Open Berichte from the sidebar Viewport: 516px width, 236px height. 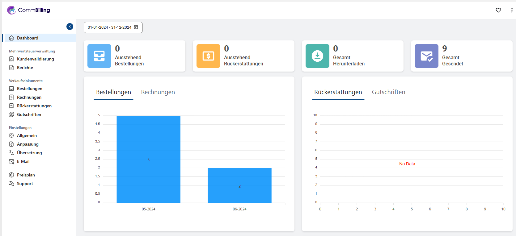tap(25, 68)
